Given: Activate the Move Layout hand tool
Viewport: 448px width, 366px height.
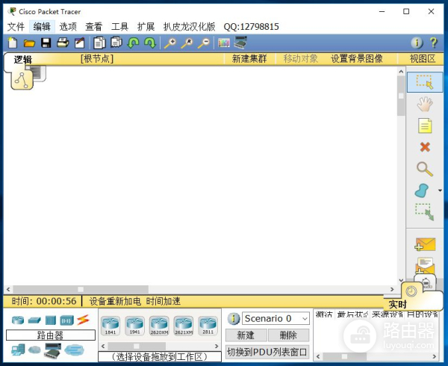Looking at the screenshot, I should tap(425, 104).
